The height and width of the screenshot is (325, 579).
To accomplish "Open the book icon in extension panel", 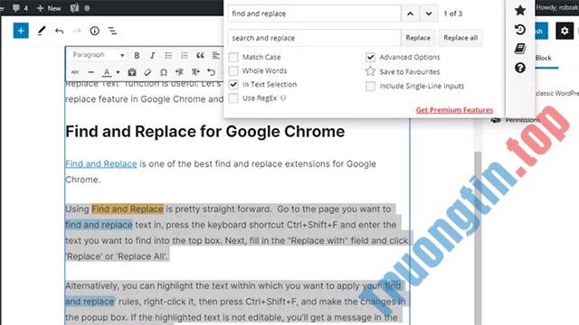I will pos(520,49).
